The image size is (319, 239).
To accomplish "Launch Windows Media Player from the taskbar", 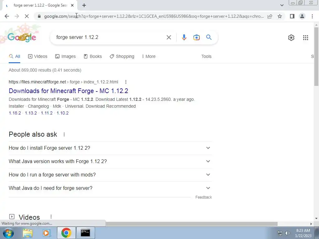I will (47, 233).
